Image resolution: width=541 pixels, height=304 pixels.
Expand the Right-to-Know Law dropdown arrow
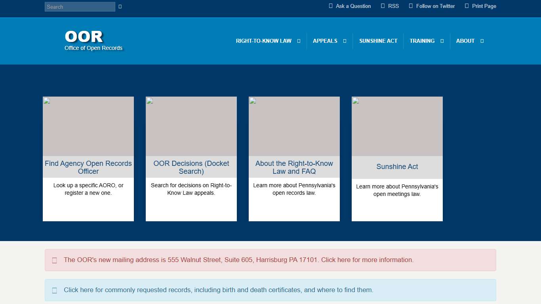299,41
